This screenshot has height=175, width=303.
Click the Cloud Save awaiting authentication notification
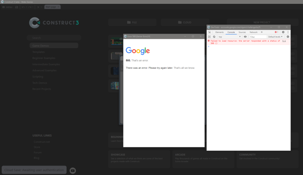(x=34, y=170)
